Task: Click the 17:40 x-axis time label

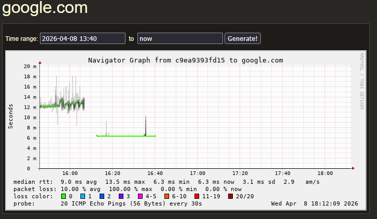Action: coord(283,173)
